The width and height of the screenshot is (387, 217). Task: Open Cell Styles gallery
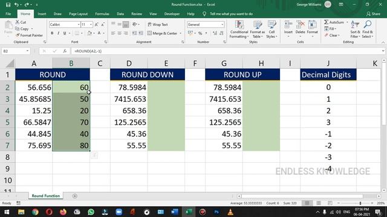272,29
